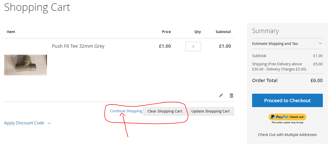Click the Price column header
The height and width of the screenshot is (144, 335).
[166, 32]
